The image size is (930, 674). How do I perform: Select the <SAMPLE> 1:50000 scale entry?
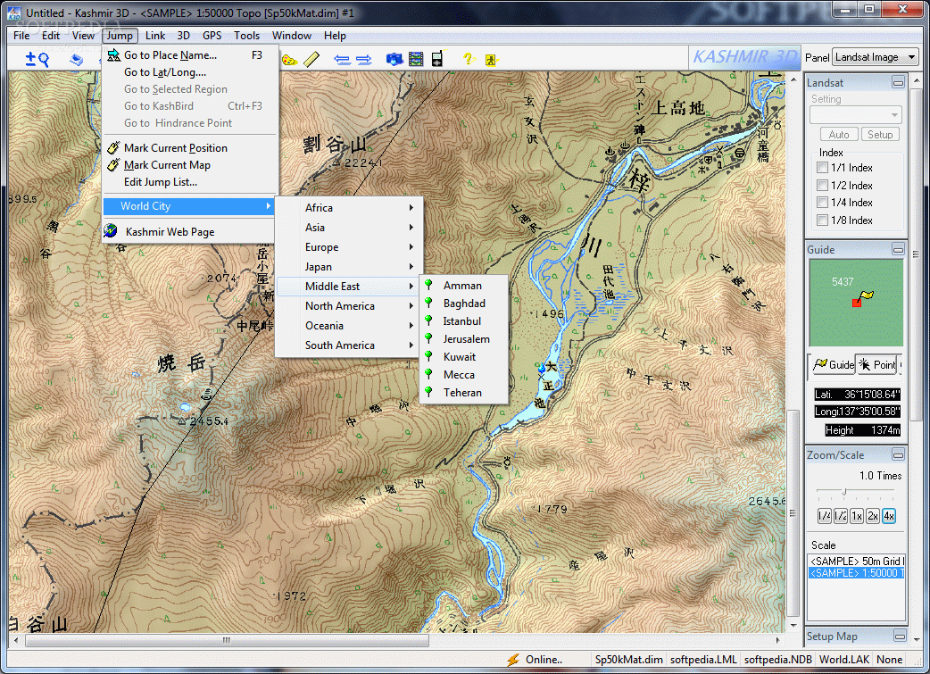coord(857,572)
